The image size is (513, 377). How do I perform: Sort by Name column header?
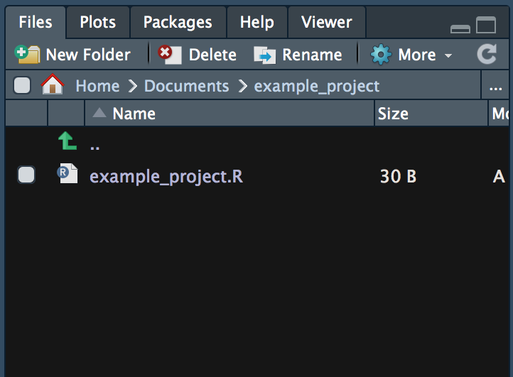[x=134, y=114]
